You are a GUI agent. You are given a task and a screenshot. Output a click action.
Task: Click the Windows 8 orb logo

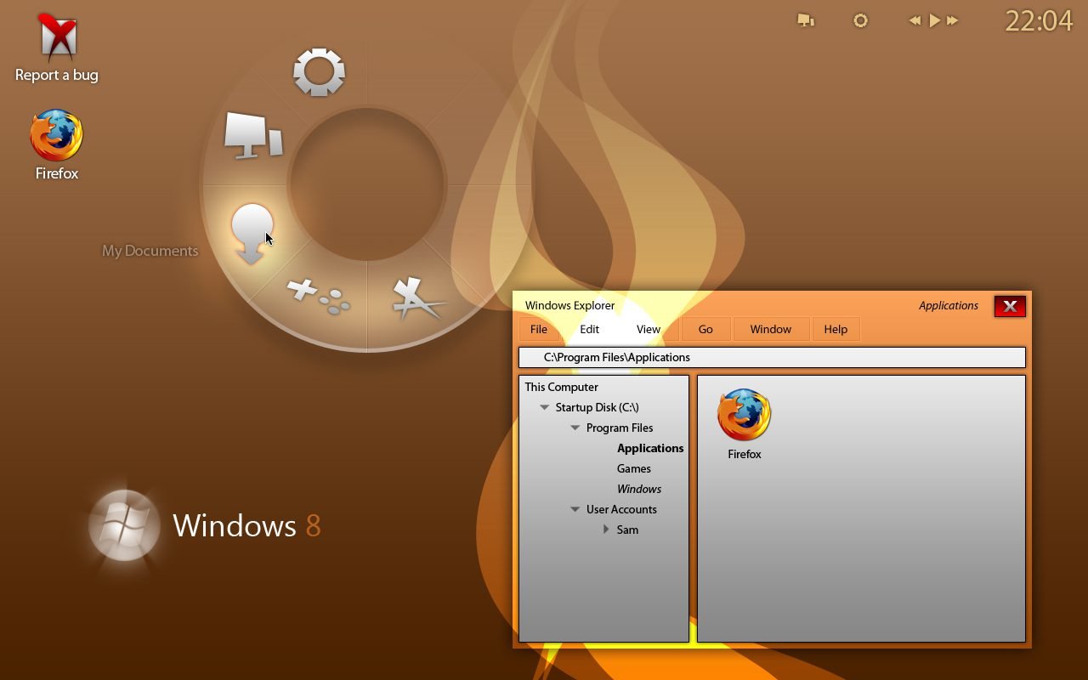pyautogui.click(x=124, y=525)
